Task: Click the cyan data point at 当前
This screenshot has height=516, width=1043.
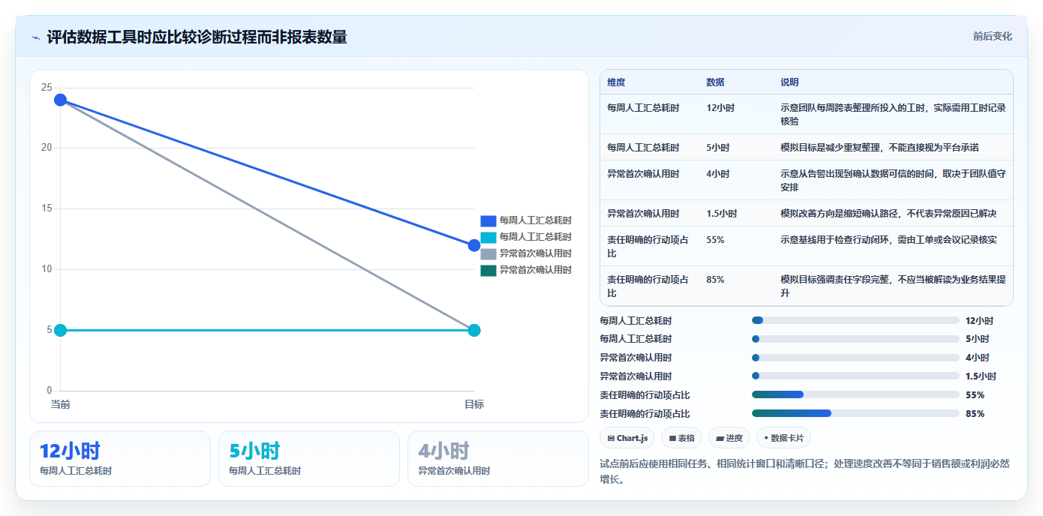Action: point(61,330)
